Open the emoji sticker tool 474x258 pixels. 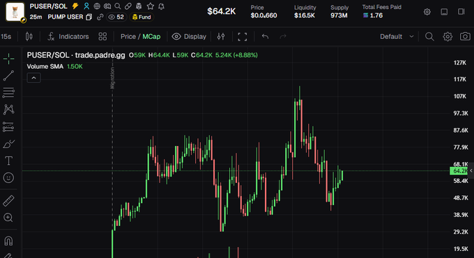click(8, 178)
